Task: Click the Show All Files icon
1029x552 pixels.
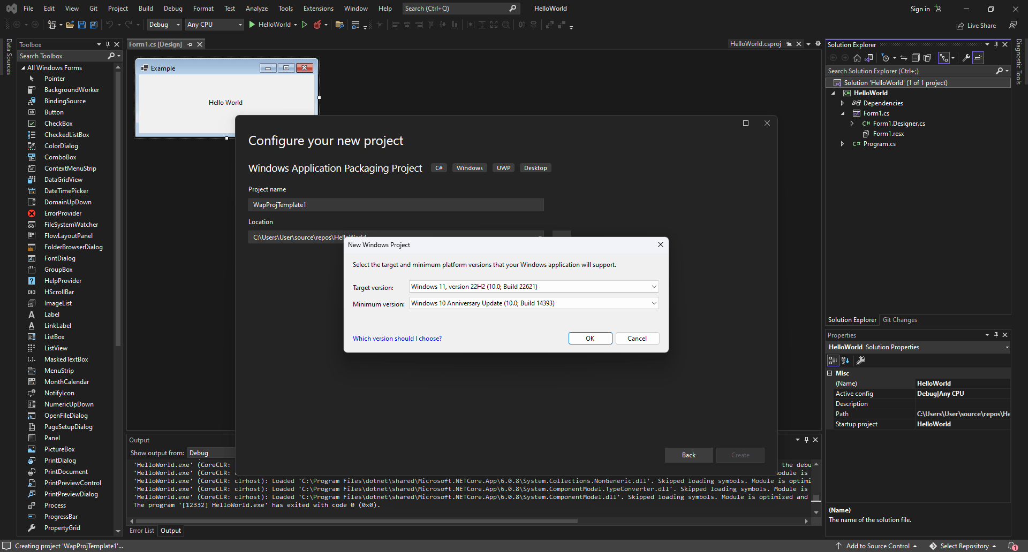Action: (927, 58)
